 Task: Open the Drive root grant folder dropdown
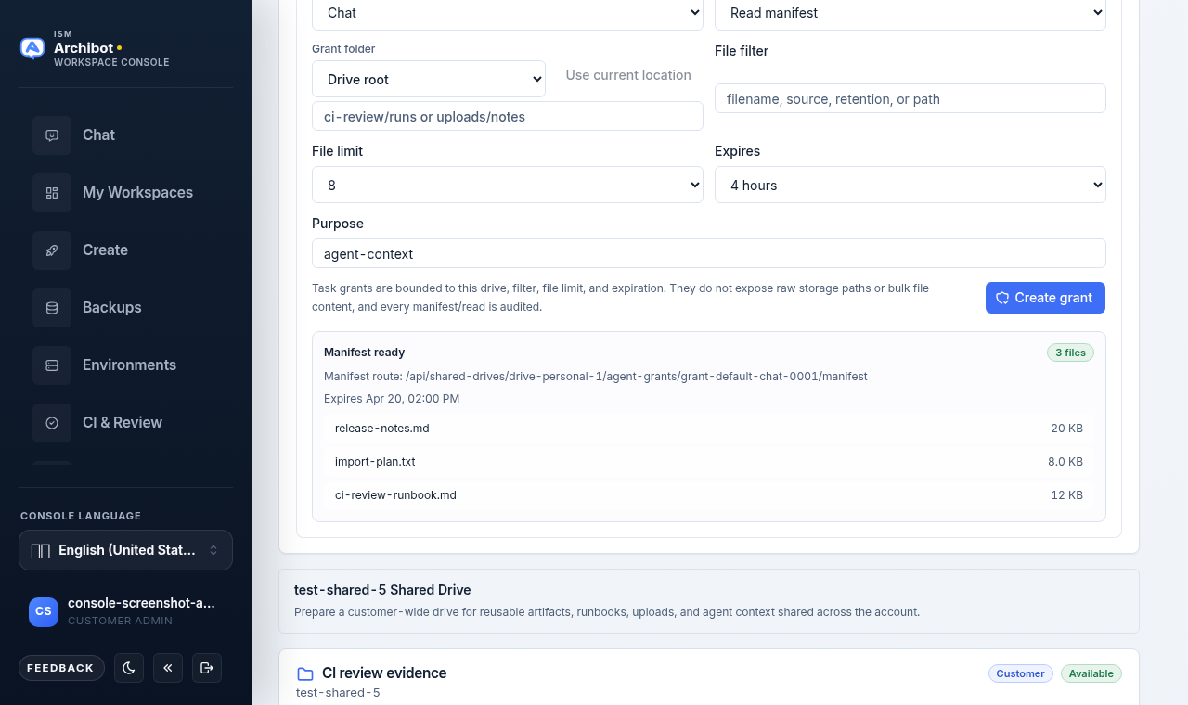click(429, 79)
